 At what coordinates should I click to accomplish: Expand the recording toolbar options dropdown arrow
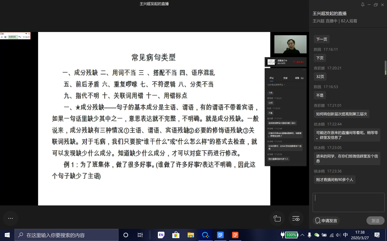point(26,34)
